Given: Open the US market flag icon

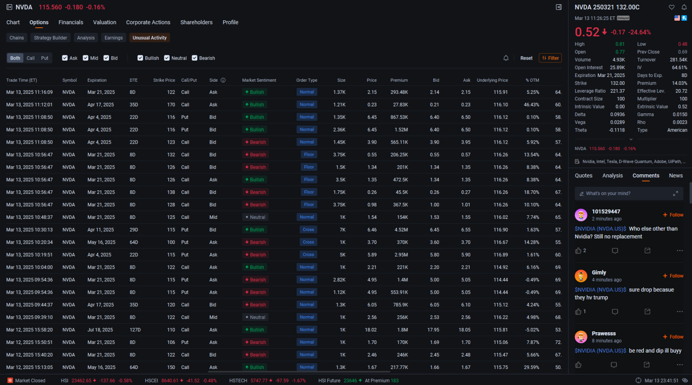Looking at the screenshot, I should point(677,18).
